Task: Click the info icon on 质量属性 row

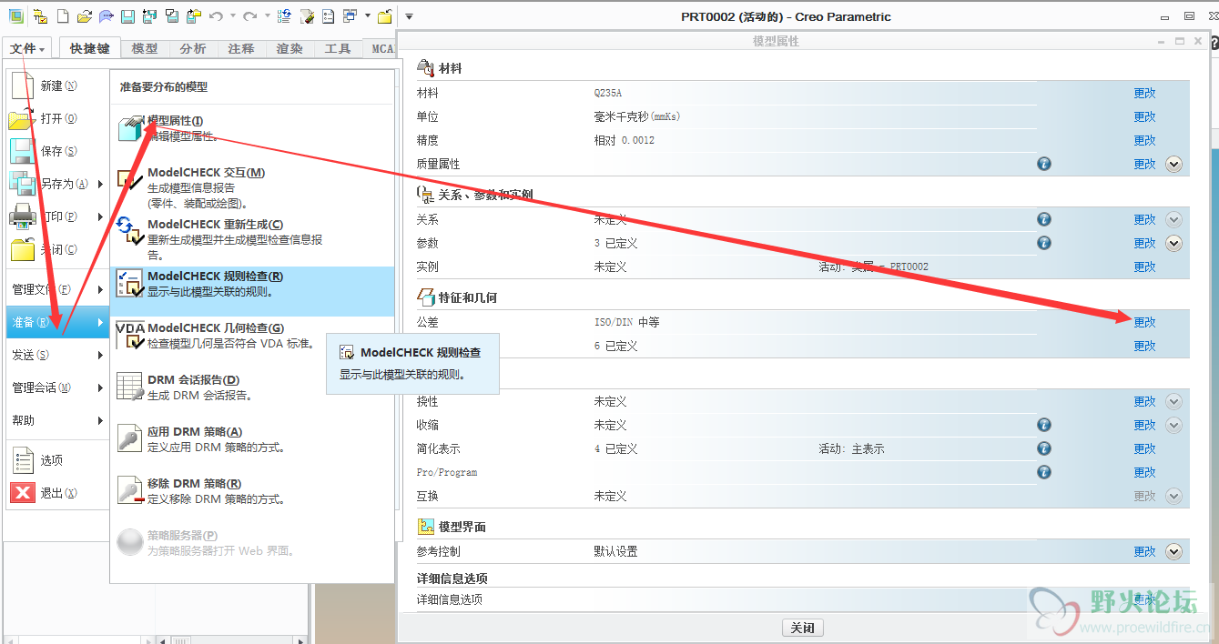Action: tap(1044, 164)
